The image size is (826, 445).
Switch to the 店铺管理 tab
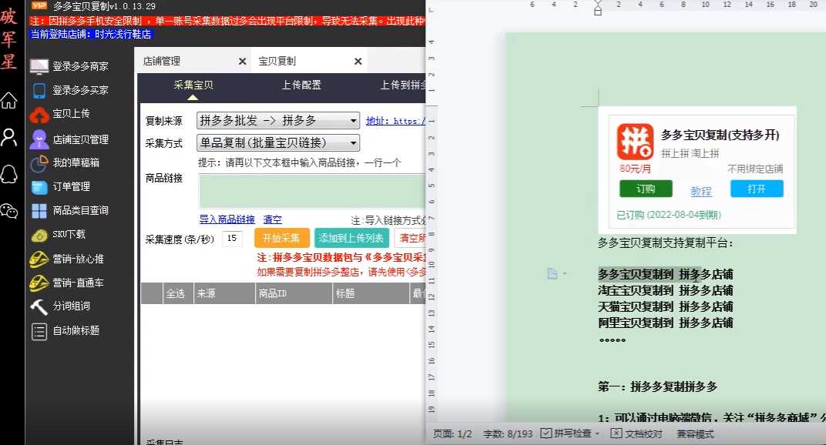pos(162,62)
